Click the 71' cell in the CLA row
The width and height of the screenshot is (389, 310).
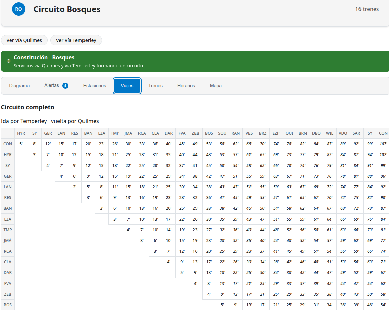click(383, 262)
